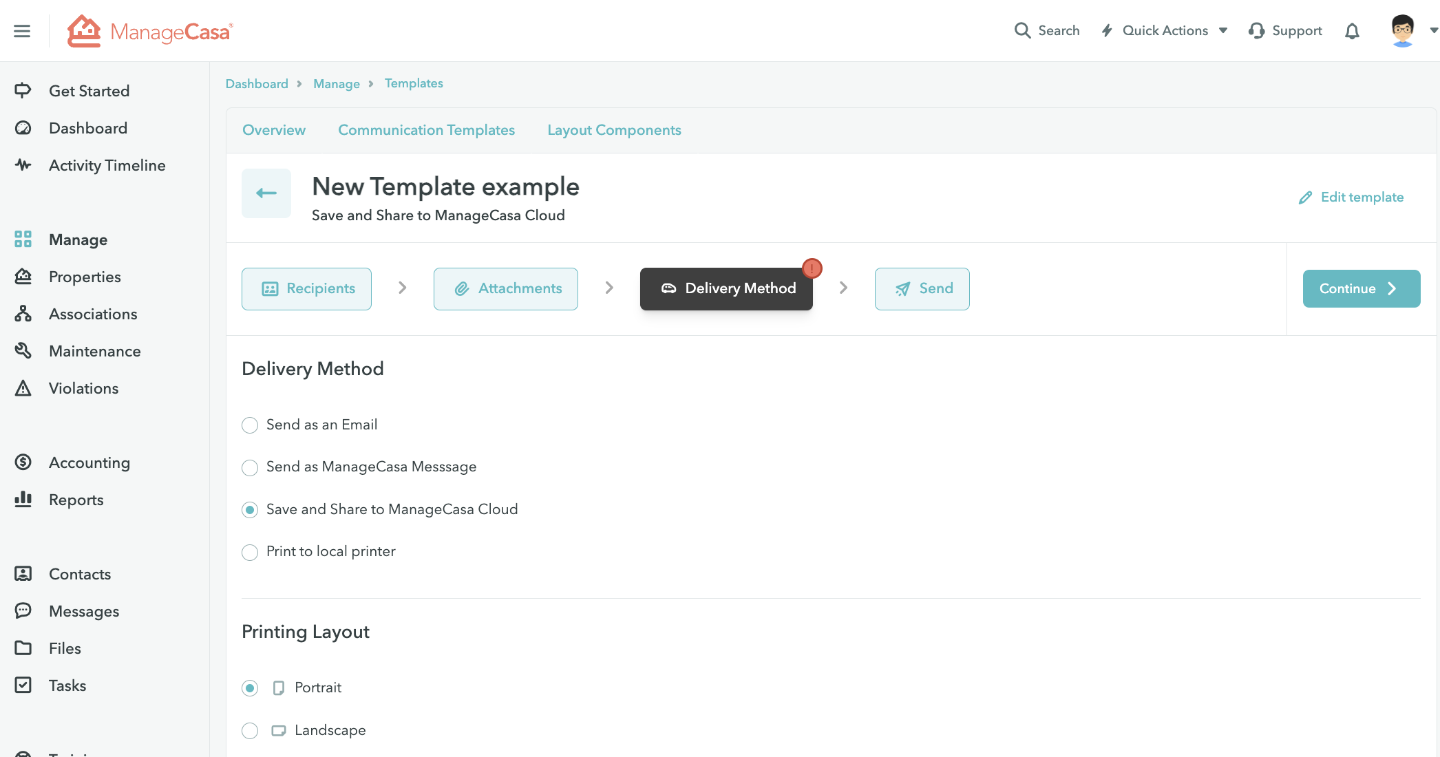Click the user avatar picture
The image size is (1440, 757).
1402,30
